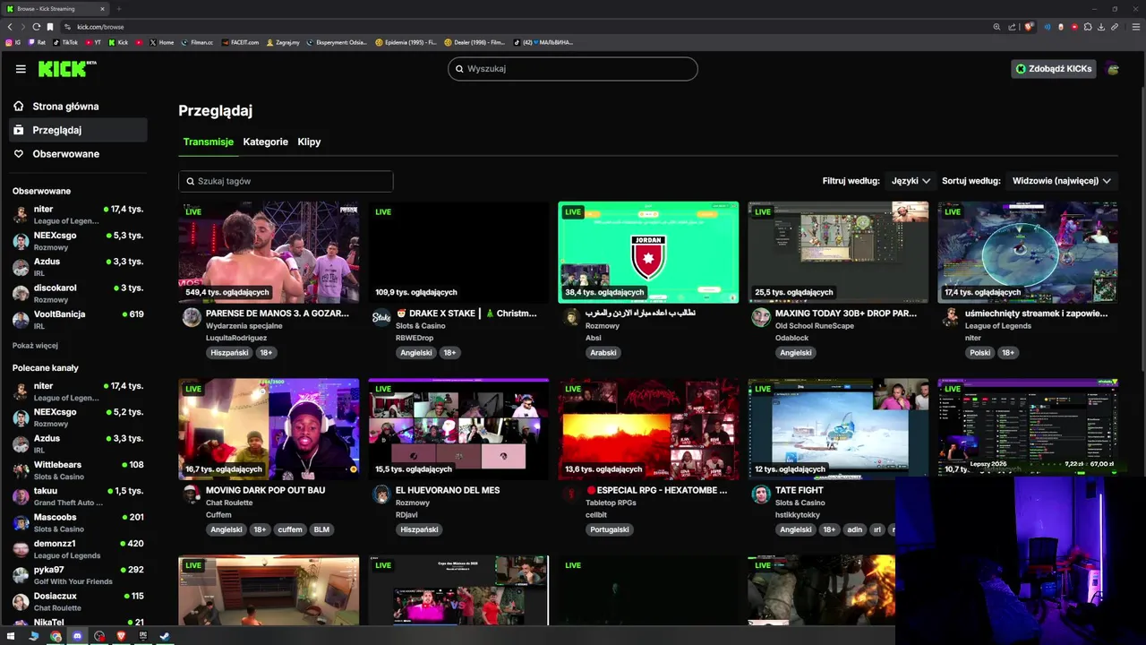Click the niter avatar in Obserwowane list
The height and width of the screenshot is (645, 1146).
[x=21, y=215]
